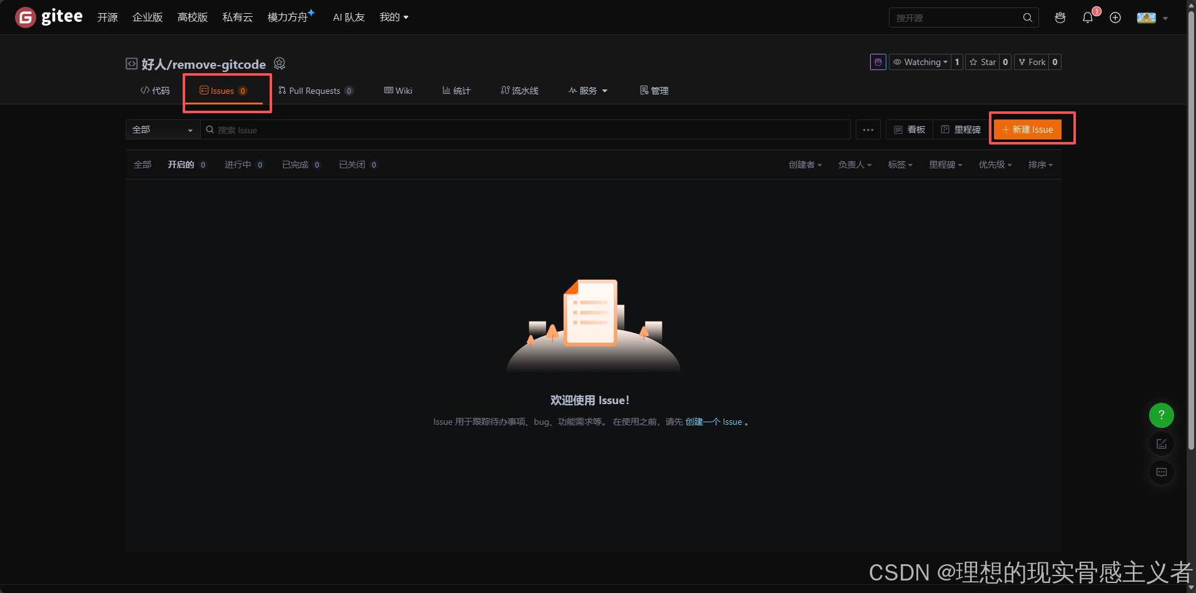The image size is (1196, 593).
Task: Click the plus icon to create new content
Action: point(1115,18)
